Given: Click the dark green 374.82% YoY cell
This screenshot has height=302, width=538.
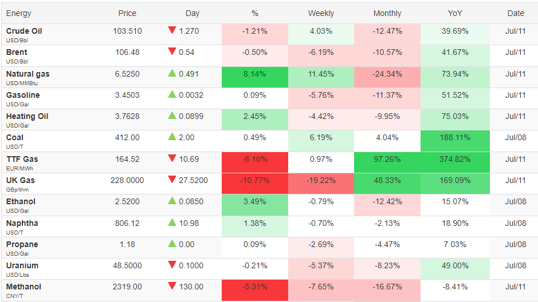Looking at the screenshot, I should click(x=455, y=162).
